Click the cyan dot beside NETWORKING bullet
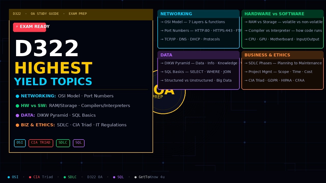The width and height of the screenshot is (326, 183). pyautogui.click(x=17, y=96)
